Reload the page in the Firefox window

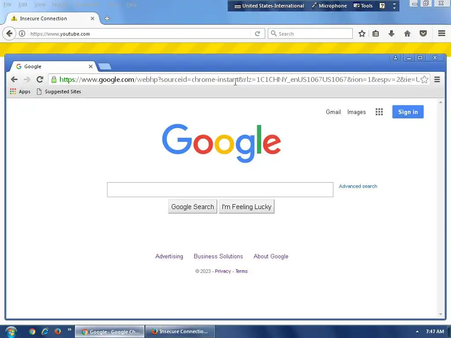[257, 33]
